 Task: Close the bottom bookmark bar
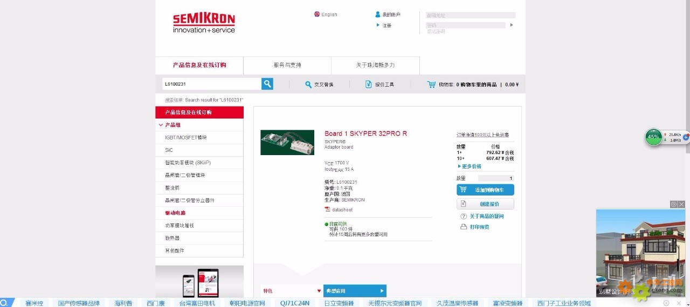coord(679,303)
